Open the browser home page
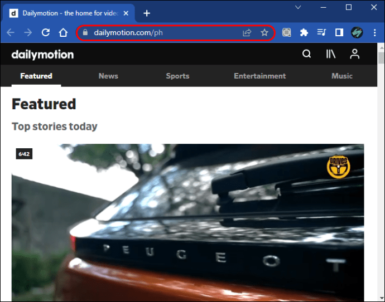The image size is (385, 302). click(x=63, y=32)
